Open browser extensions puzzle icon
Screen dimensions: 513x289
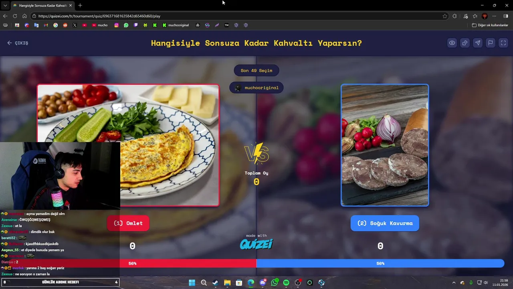point(454,16)
